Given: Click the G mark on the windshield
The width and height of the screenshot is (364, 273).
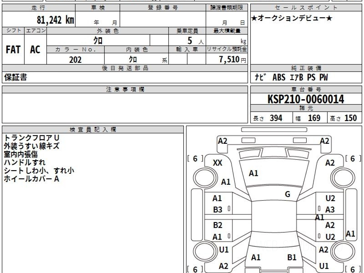Looking at the screenshot, I should [288, 194].
